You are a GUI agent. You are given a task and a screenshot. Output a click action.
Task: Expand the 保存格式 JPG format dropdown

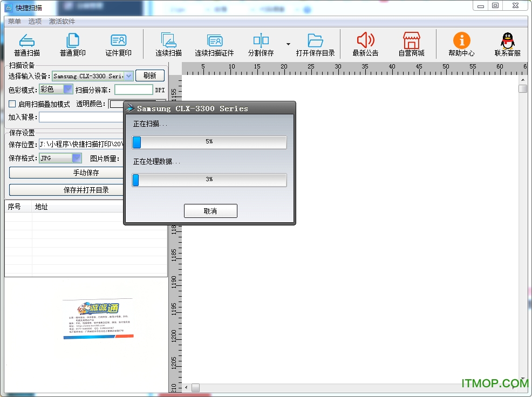coord(77,158)
